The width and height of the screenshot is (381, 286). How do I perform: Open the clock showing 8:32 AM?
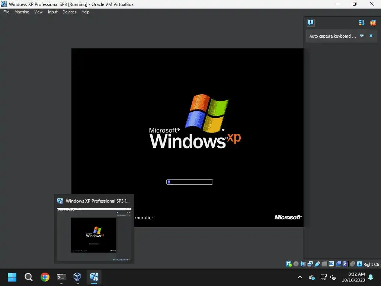[x=353, y=277]
